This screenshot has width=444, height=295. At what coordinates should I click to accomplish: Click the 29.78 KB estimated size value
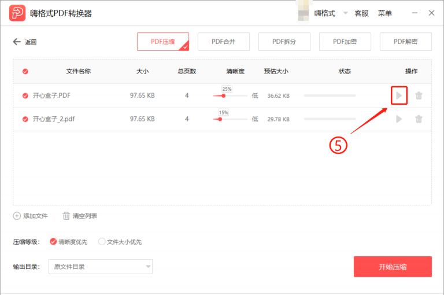[x=279, y=119]
